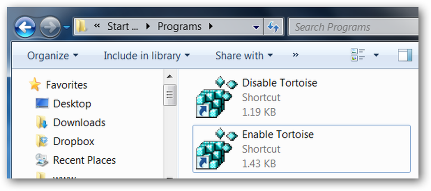Click the Search Programs field
Screen dimensions: 431x191
(x=353, y=27)
